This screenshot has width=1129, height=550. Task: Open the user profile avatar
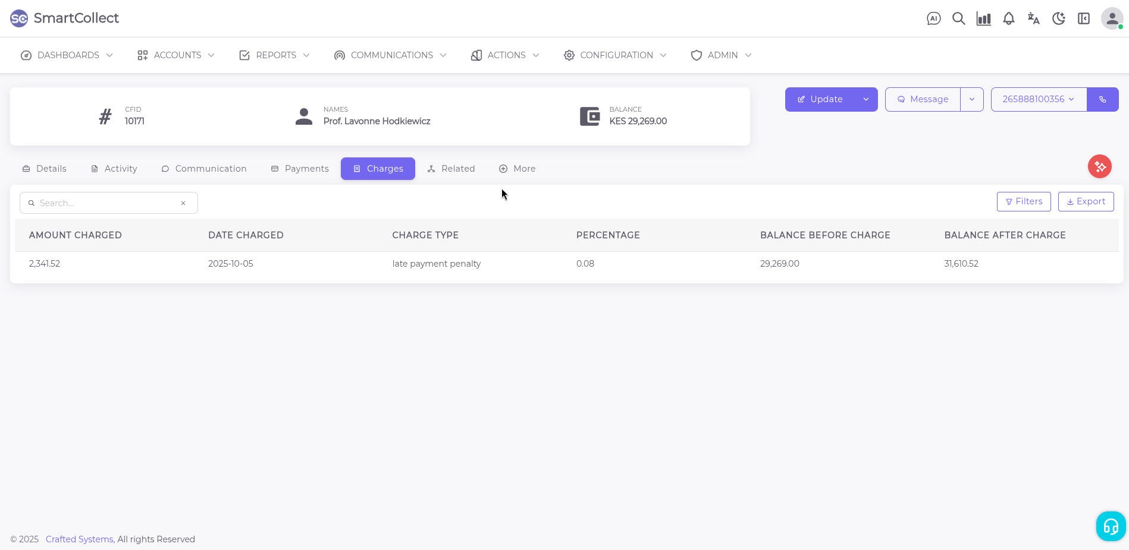tap(1111, 18)
